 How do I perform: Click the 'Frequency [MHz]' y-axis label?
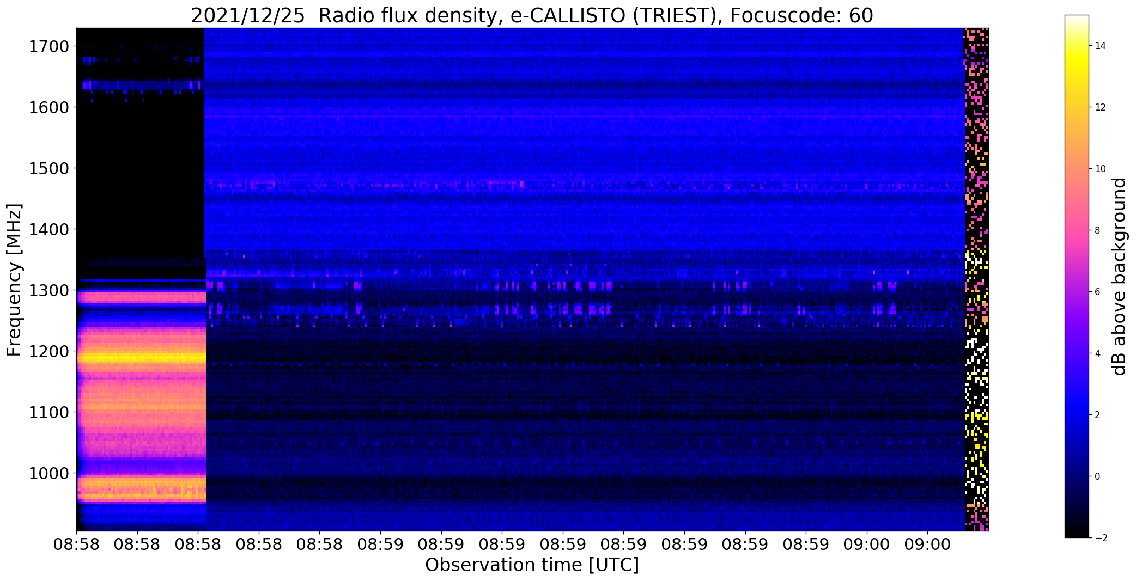pyautogui.click(x=14, y=280)
